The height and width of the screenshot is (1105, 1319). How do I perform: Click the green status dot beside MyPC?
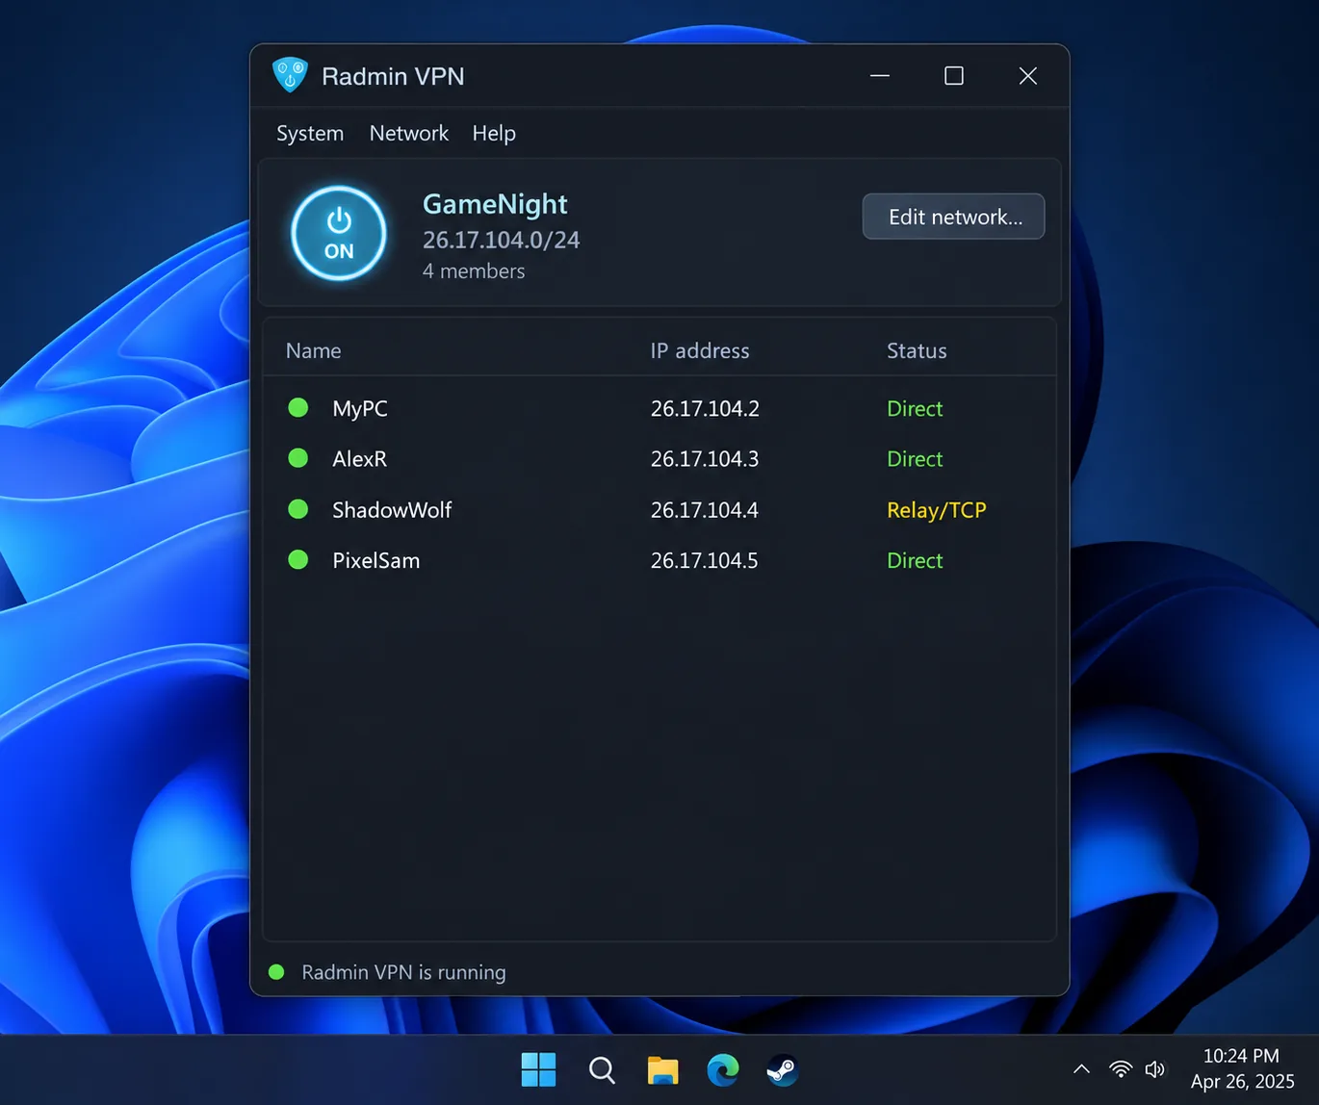pos(298,407)
